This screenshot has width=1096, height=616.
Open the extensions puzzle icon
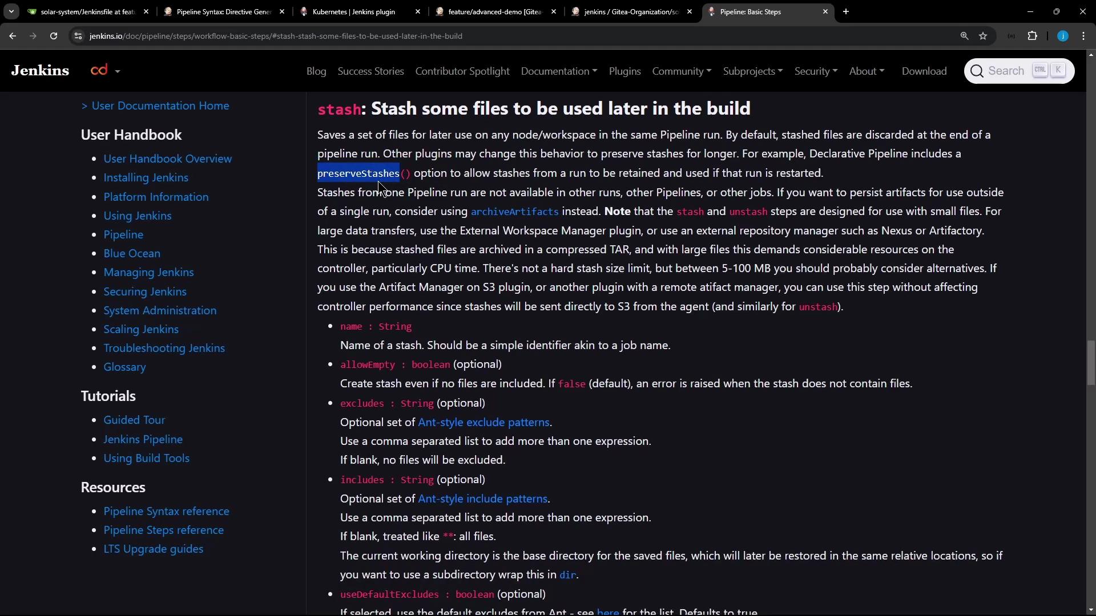1033,36
